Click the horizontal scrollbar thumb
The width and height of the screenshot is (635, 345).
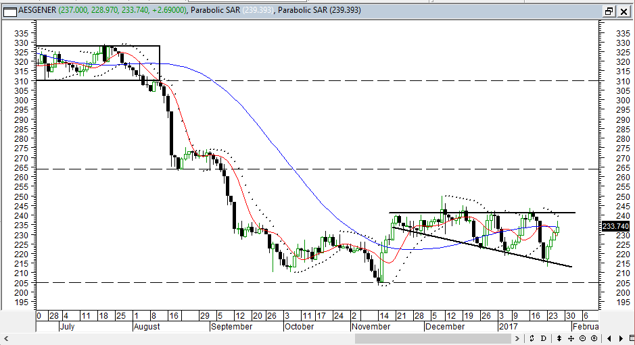pos(431,338)
